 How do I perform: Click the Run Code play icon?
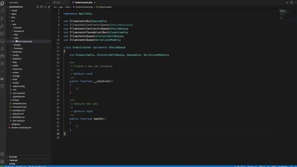pyautogui.click(x=287, y=2)
